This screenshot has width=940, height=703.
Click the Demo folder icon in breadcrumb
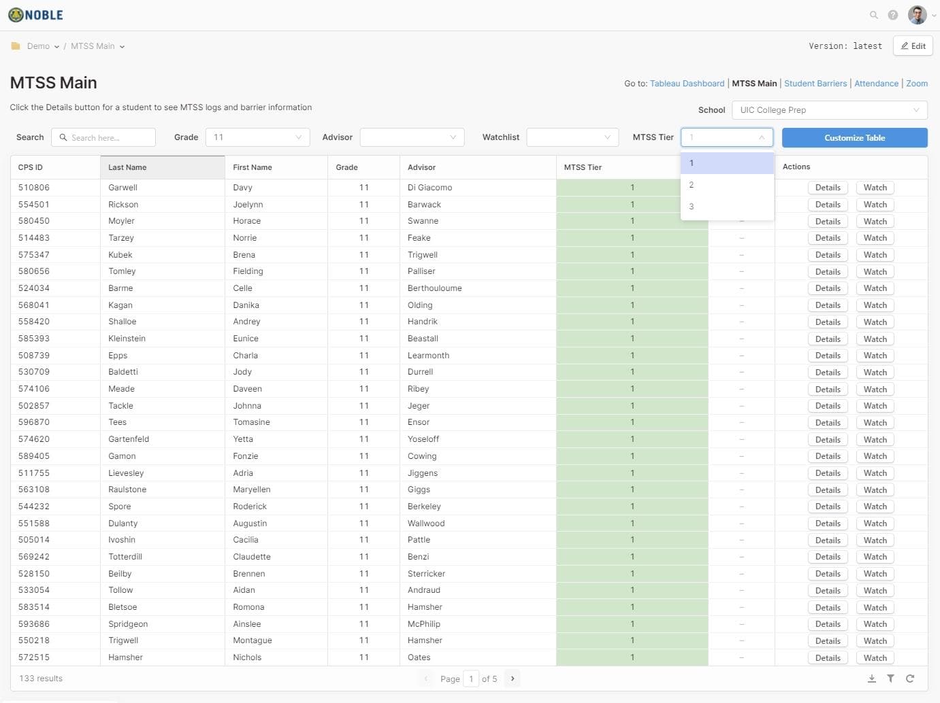[16, 46]
